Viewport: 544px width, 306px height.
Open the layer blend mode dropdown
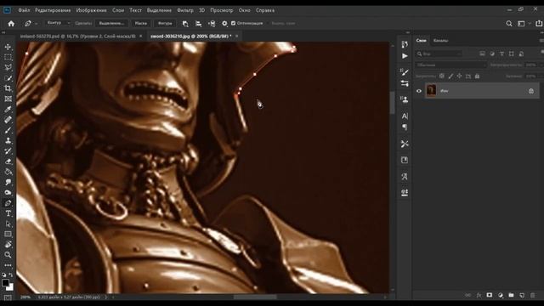451,65
